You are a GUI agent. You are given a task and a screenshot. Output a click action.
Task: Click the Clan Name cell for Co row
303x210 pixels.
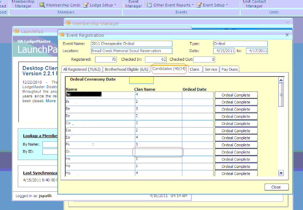pos(158,123)
